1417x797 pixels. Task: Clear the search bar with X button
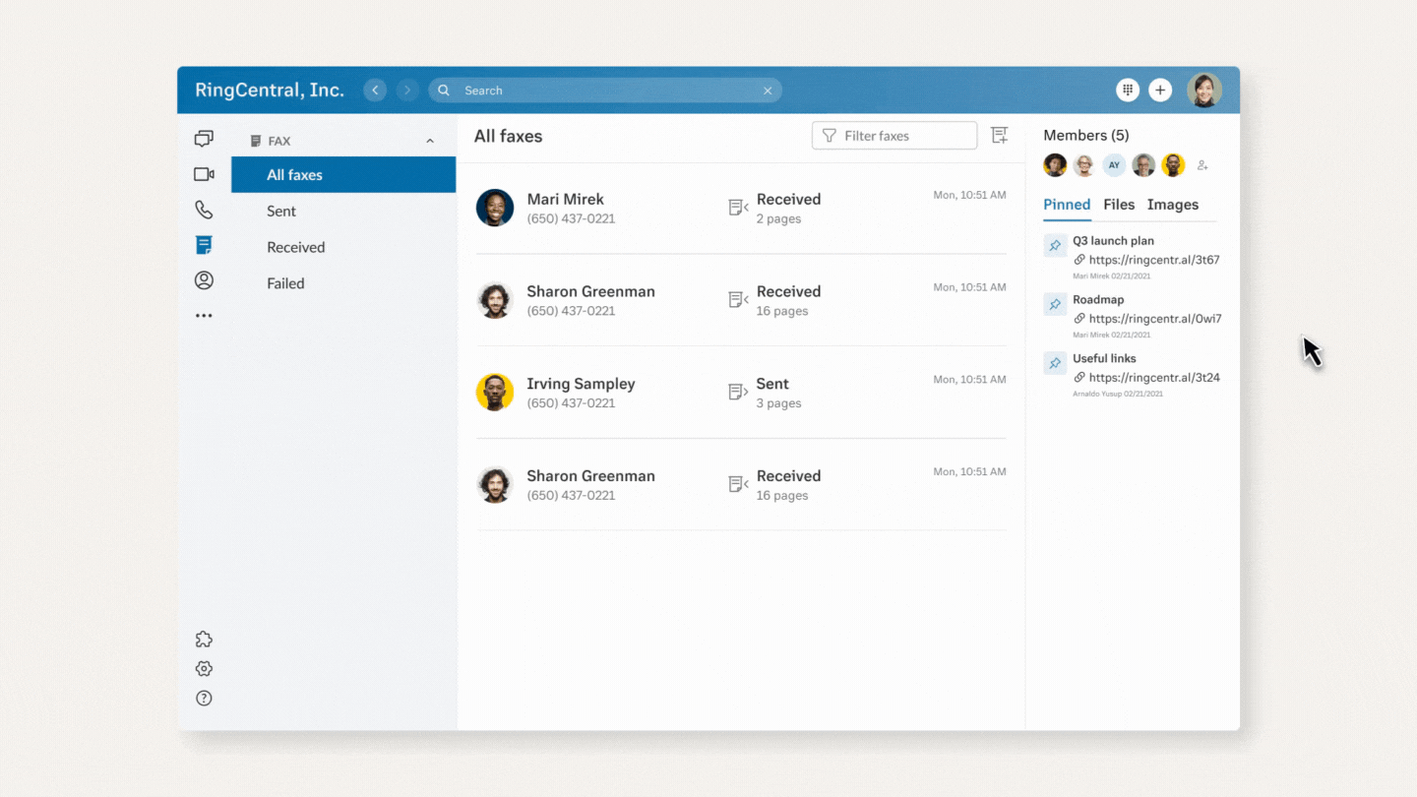tap(768, 91)
